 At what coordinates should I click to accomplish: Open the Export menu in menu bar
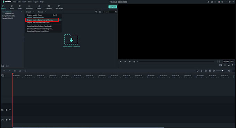point(36,2)
